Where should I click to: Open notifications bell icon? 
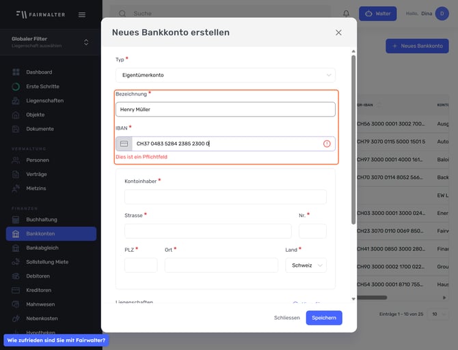coord(346,14)
